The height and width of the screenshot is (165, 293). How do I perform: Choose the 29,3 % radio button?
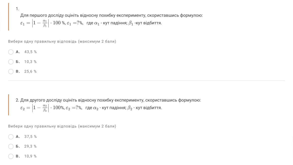pyautogui.click(x=11, y=146)
